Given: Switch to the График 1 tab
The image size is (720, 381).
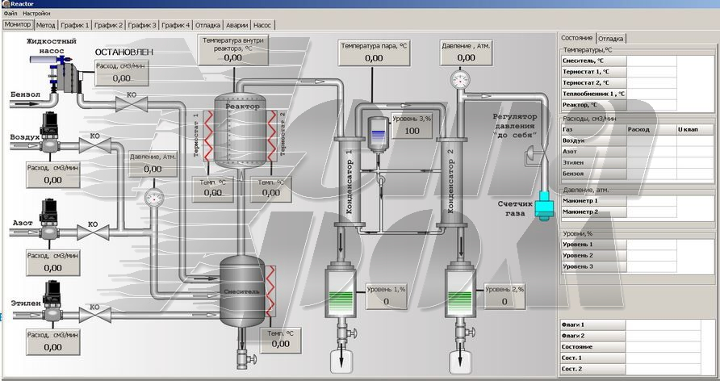Looking at the screenshot, I should pos(75,25).
